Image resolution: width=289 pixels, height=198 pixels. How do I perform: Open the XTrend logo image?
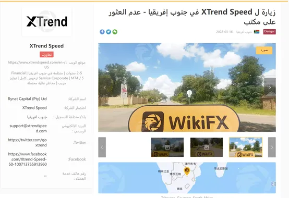pos(46,21)
